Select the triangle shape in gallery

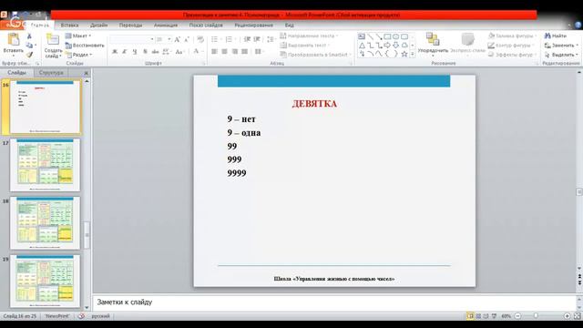tap(362, 45)
